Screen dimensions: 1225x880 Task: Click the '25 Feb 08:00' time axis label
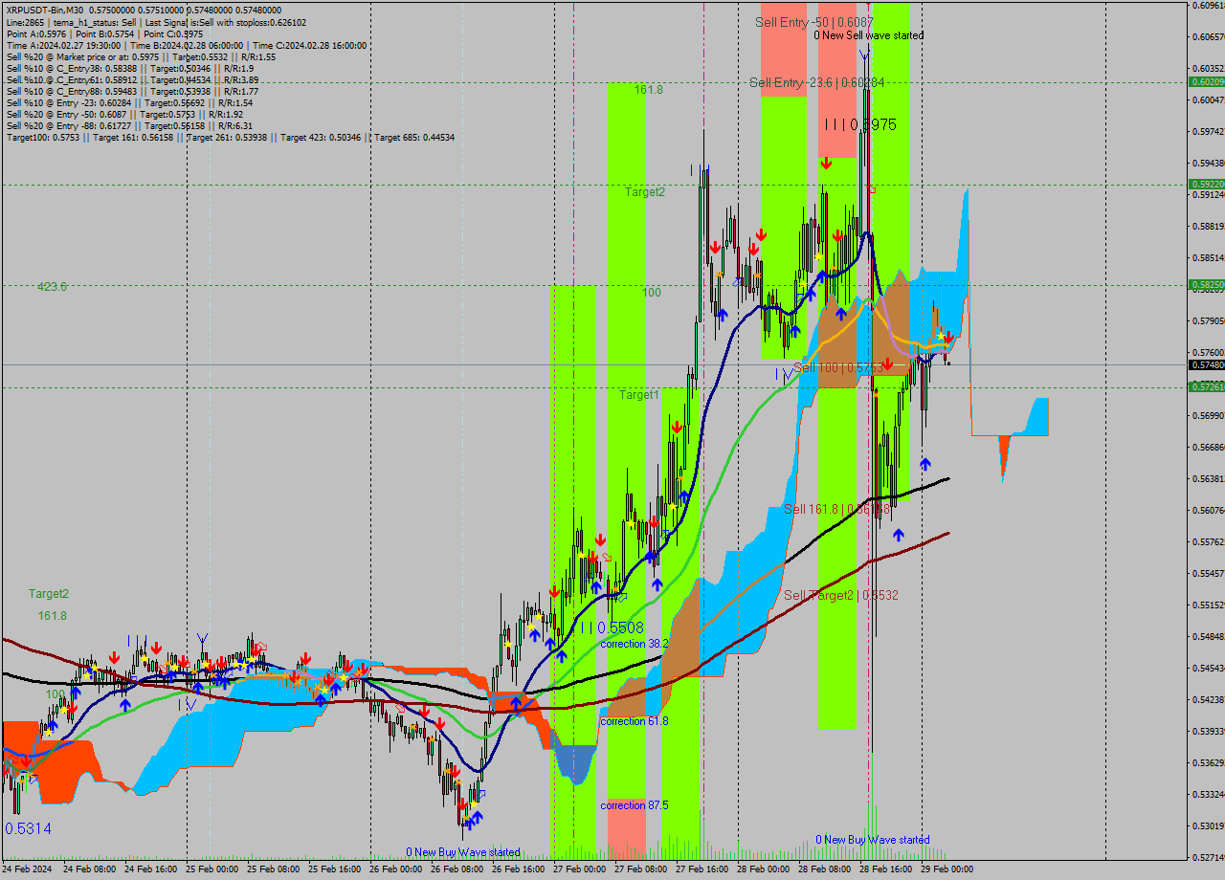[x=273, y=869]
